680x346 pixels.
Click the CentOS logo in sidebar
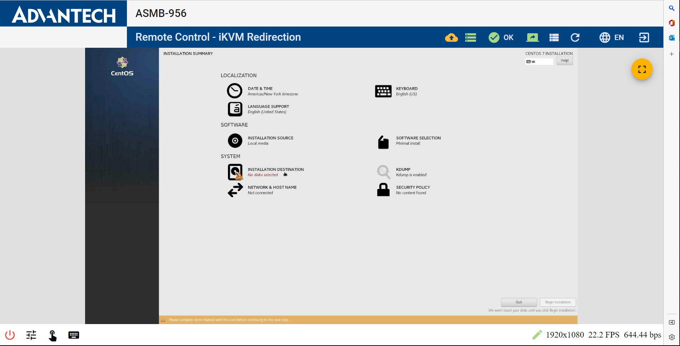(x=122, y=67)
